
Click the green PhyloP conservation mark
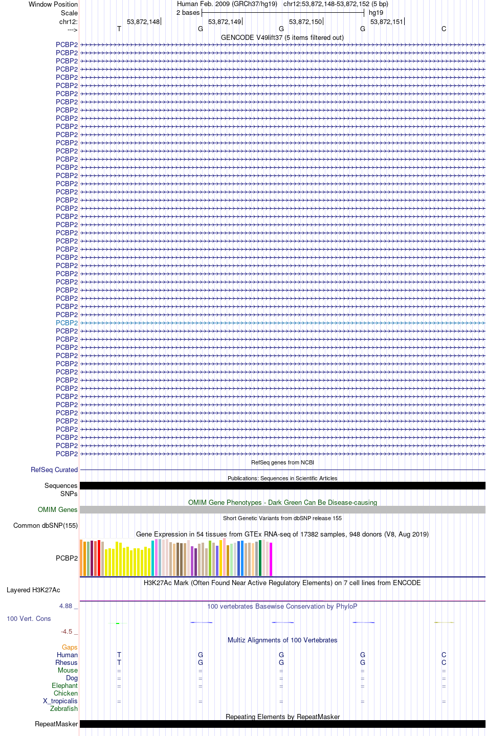(x=118, y=623)
